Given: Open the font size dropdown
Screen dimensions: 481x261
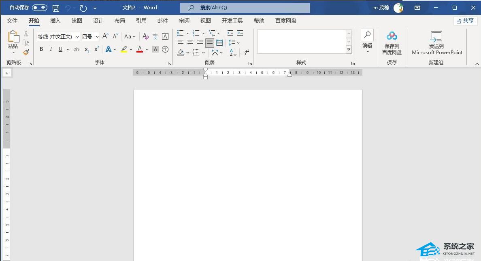Looking at the screenshot, I should (x=97, y=37).
